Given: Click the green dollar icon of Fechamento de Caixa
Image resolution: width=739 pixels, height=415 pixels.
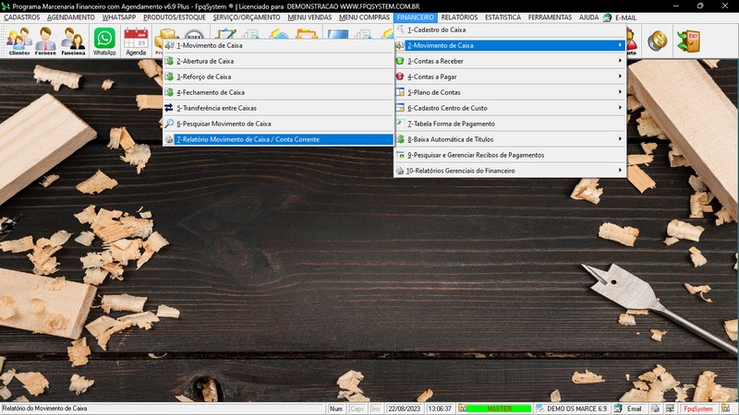Looking at the screenshot, I should pyautogui.click(x=169, y=92).
